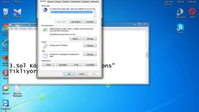Switch to the Security tab
This screenshot has width=199, height=112.
pos(51,1)
